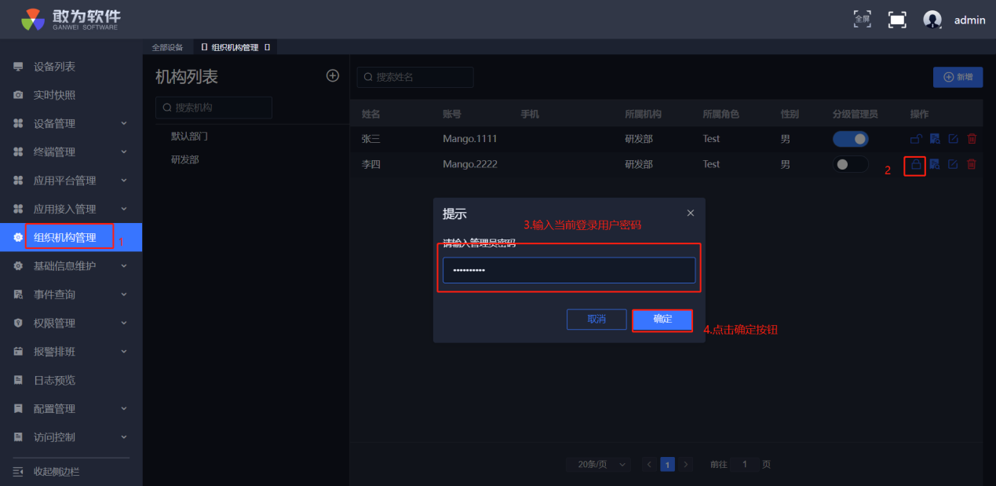996x486 pixels.
Task: Click the screen-expand icon beside 全屏
Action: [x=897, y=20]
